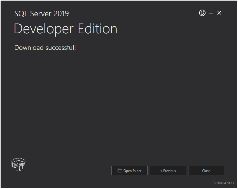Go back with the Previous button
This screenshot has width=238, height=189.
(168, 171)
